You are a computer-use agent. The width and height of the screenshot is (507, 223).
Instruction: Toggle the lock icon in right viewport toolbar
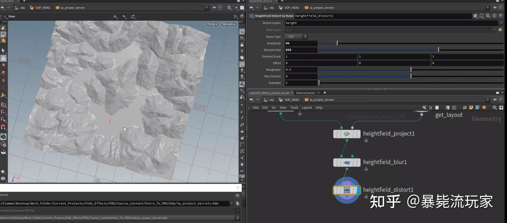click(x=242, y=45)
